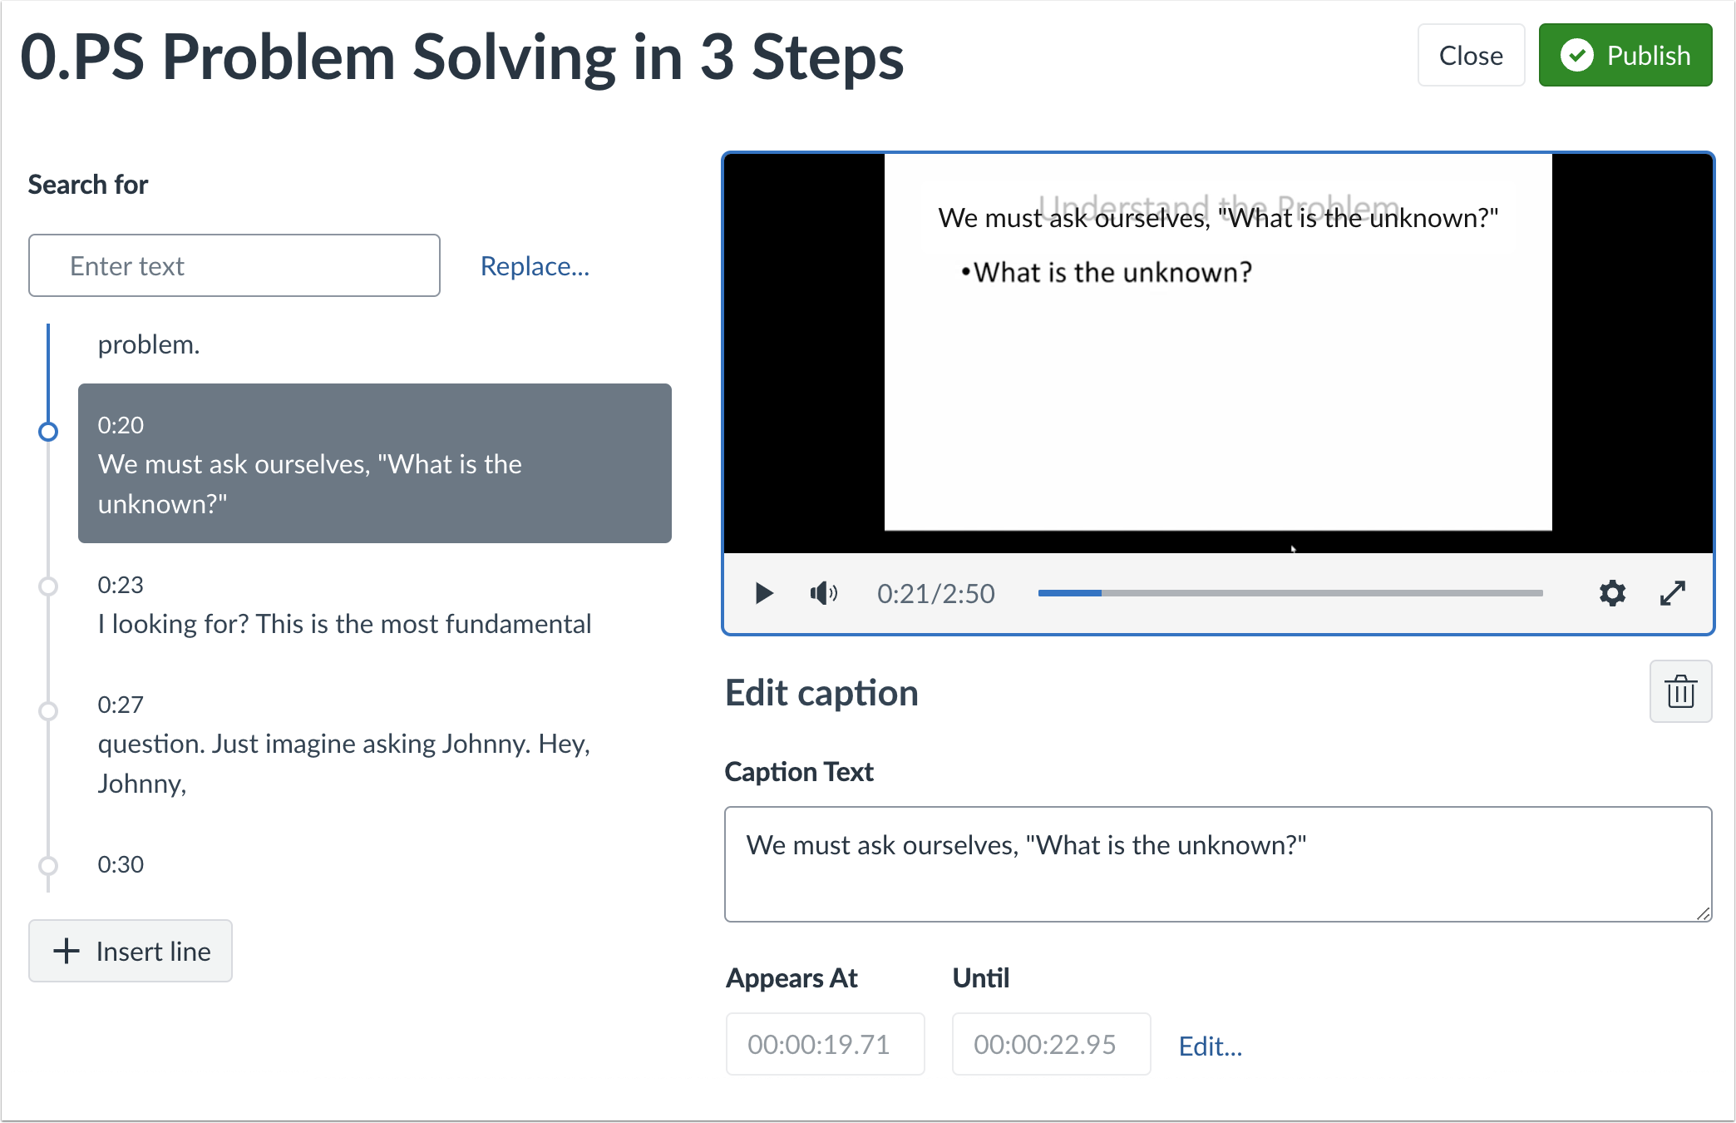The height and width of the screenshot is (1123, 1736).
Task: Open the playback settings gear
Action: (x=1611, y=593)
